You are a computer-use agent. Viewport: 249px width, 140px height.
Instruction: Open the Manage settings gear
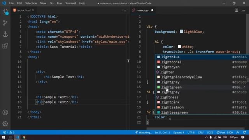click(x=5, y=124)
